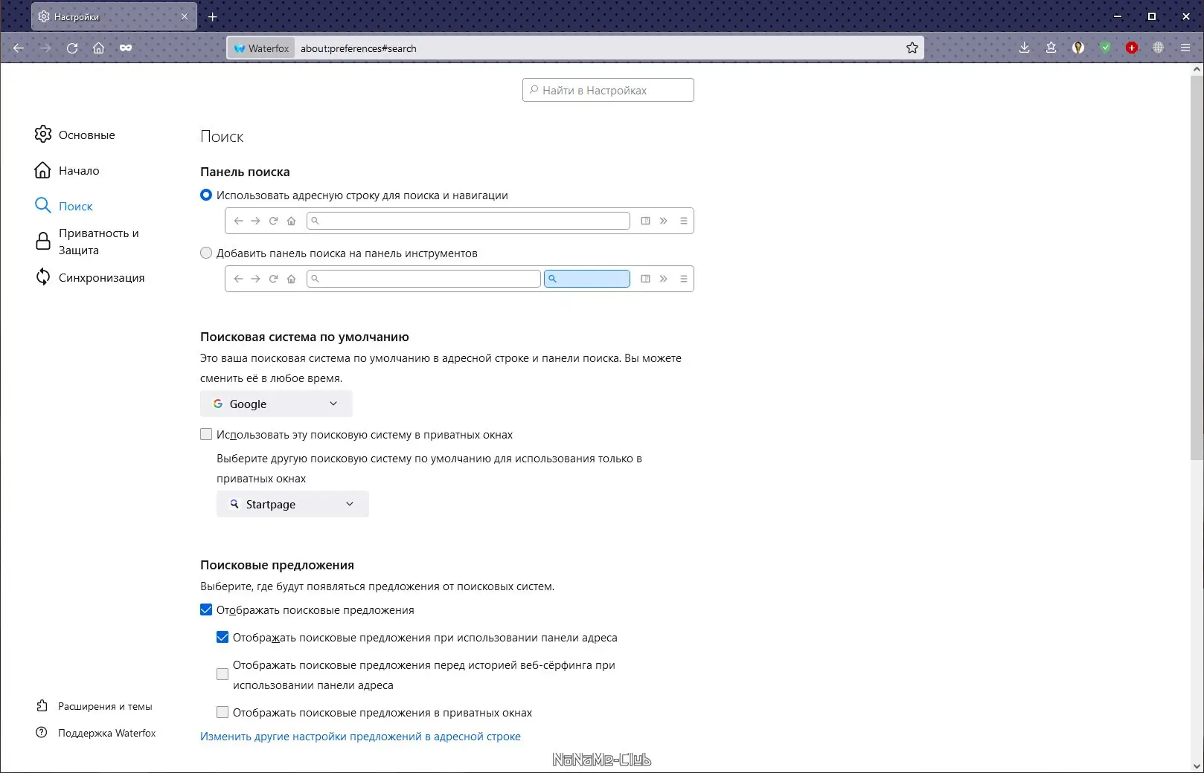Enable 'Использовать эту поисковую систему в приватных окнах'
Image resolution: width=1204 pixels, height=773 pixels.
pos(205,434)
